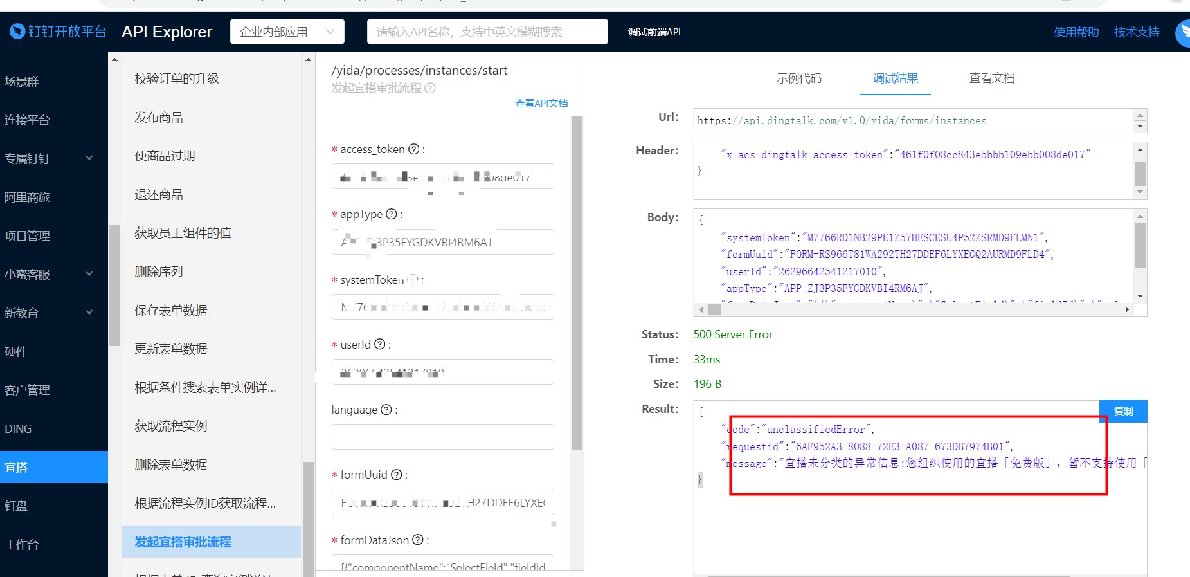The width and height of the screenshot is (1190, 577).
Task: Click Body box vertical scrollbar thumb
Action: click(x=1140, y=245)
